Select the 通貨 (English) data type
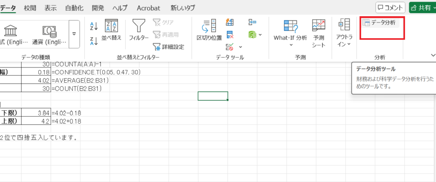The width and height of the screenshot is (436, 182). [x=49, y=35]
